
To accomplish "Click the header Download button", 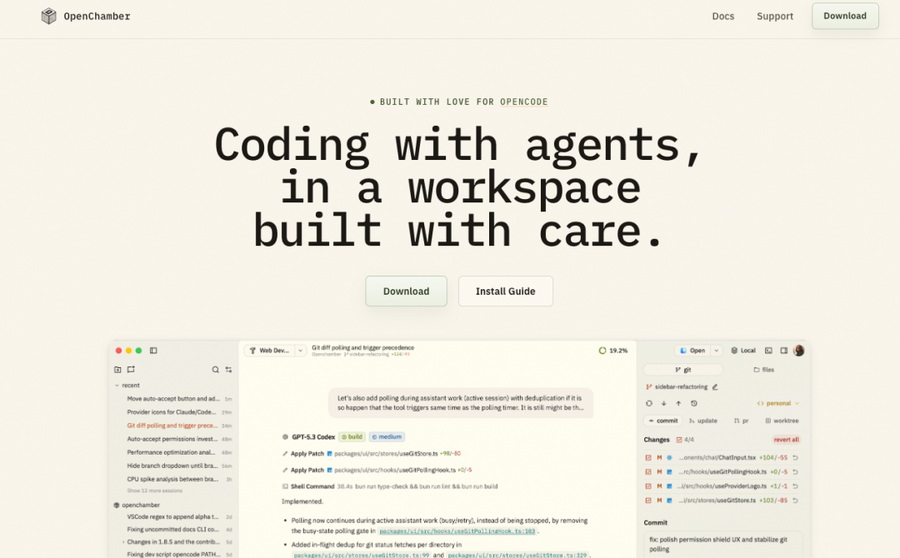I will [x=845, y=16].
